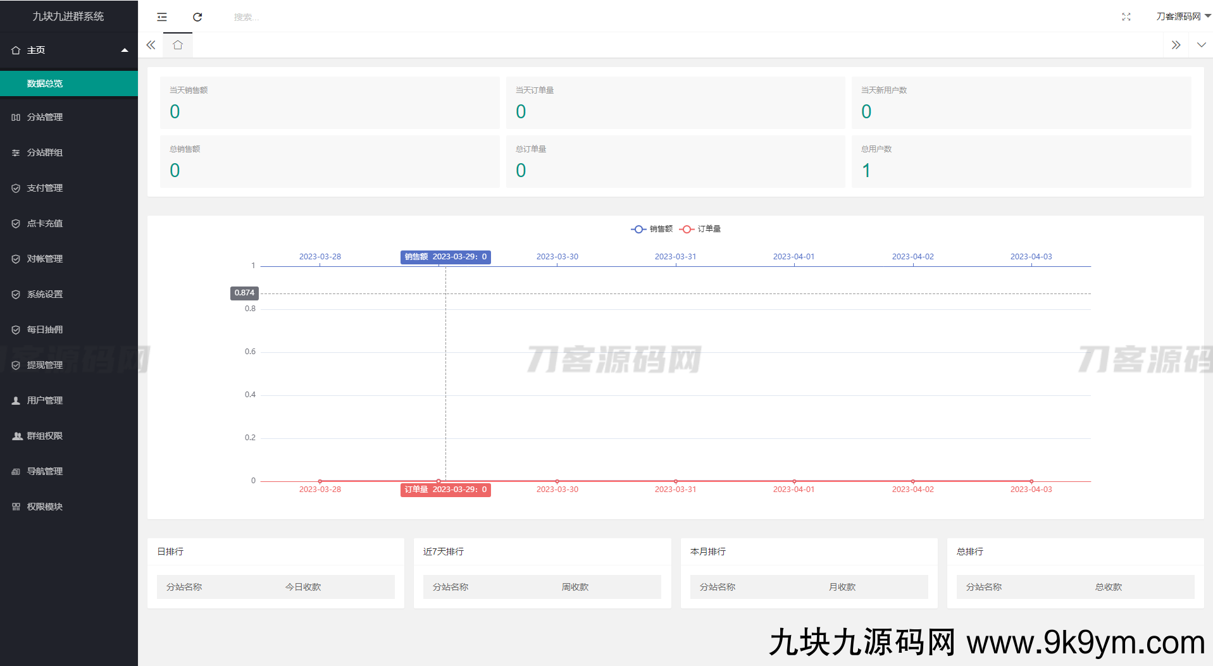Toggle fullscreen mode icon
Screen dimensions: 1213x666
point(1126,17)
